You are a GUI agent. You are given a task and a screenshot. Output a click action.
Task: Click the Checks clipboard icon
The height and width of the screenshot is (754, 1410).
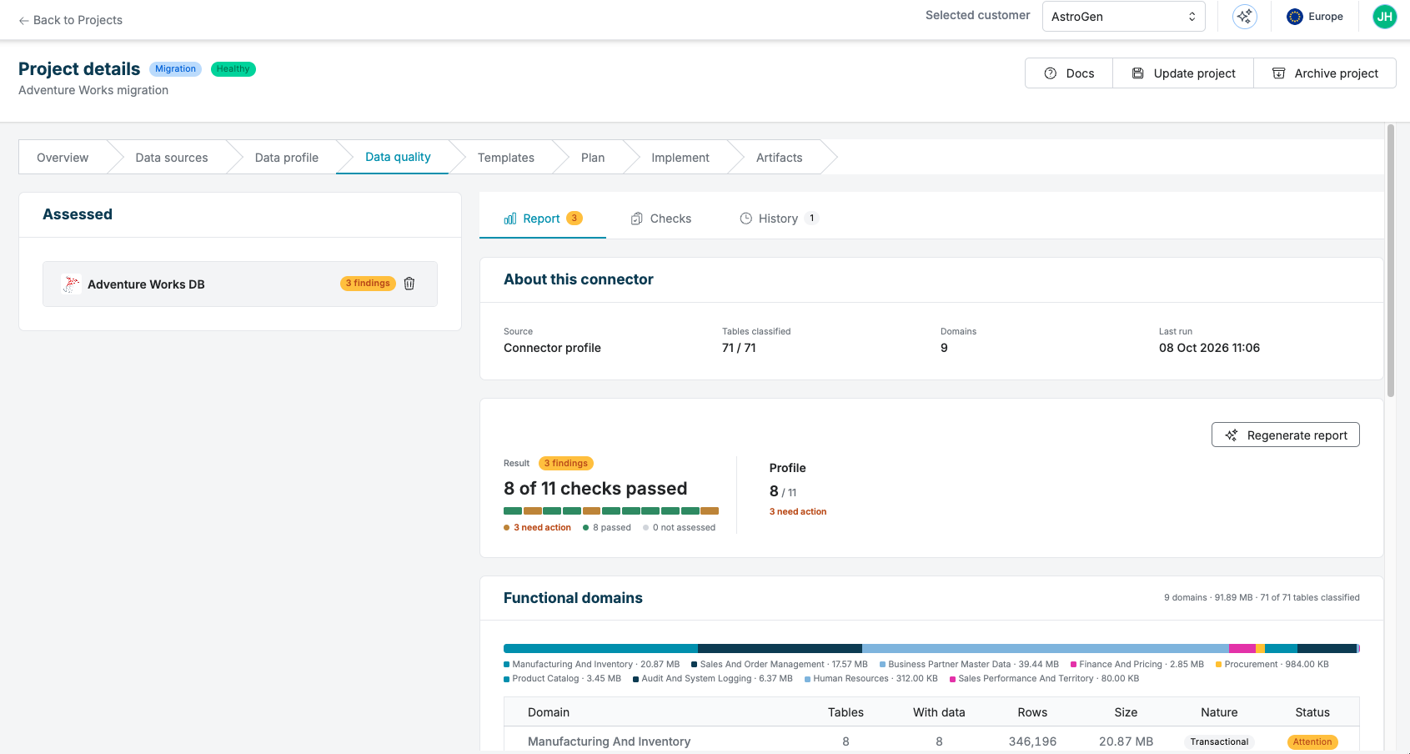tap(636, 219)
